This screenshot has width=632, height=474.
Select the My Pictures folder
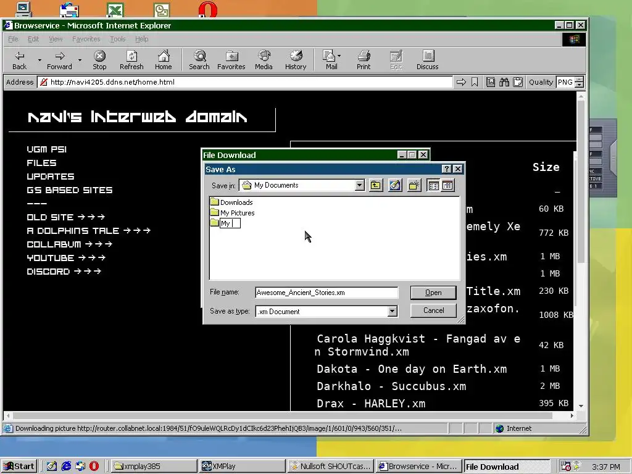point(232,213)
